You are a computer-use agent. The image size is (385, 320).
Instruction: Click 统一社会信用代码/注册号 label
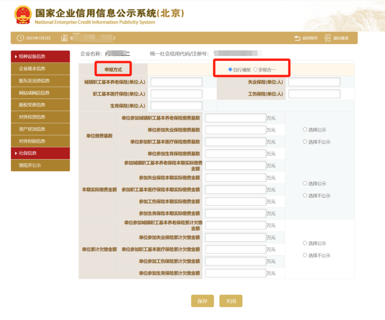click(179, 54)
